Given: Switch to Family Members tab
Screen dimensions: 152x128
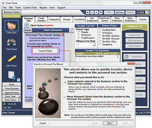Looking at the screenshot, I should pos(41,19).
